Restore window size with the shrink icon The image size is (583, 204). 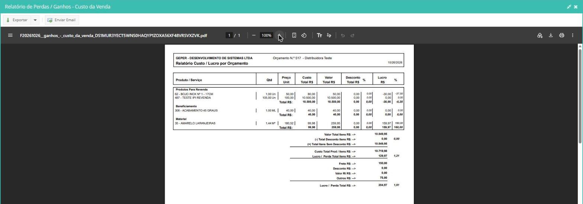(569, 7)
